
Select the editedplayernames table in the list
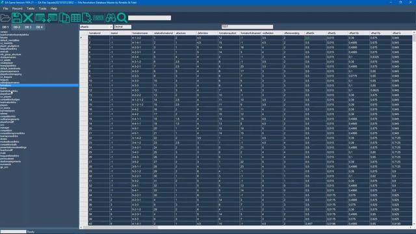(10, 83)
